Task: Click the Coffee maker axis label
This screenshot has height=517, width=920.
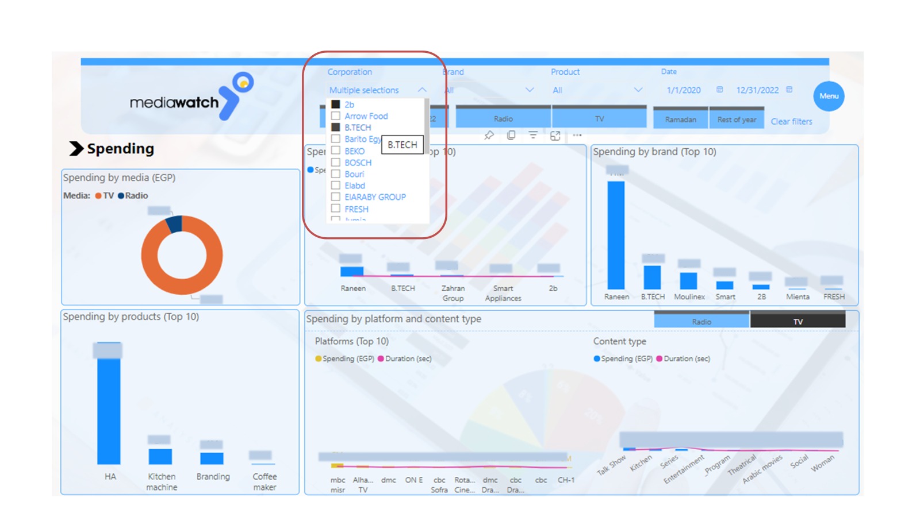Action: pyautogui.click(x=264, y=481)
